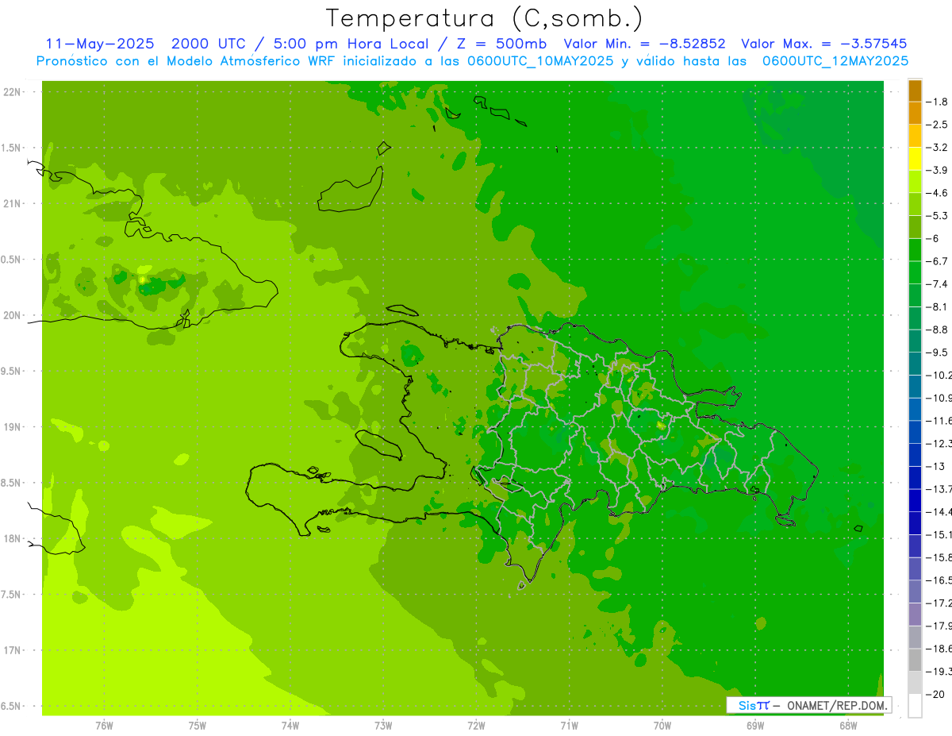Image resolution: width=952 pixels, height=736 pixels.
Task: Click the '-9.5' colorbar value
Action: [x=937, y=353]
